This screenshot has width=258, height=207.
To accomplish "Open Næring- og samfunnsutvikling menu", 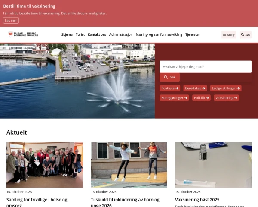I will 159,34.
